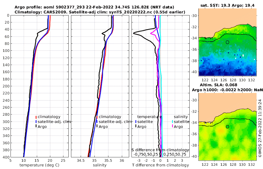
Task: Click black Argo marker in salinity legend
Action: click(97, 126)
